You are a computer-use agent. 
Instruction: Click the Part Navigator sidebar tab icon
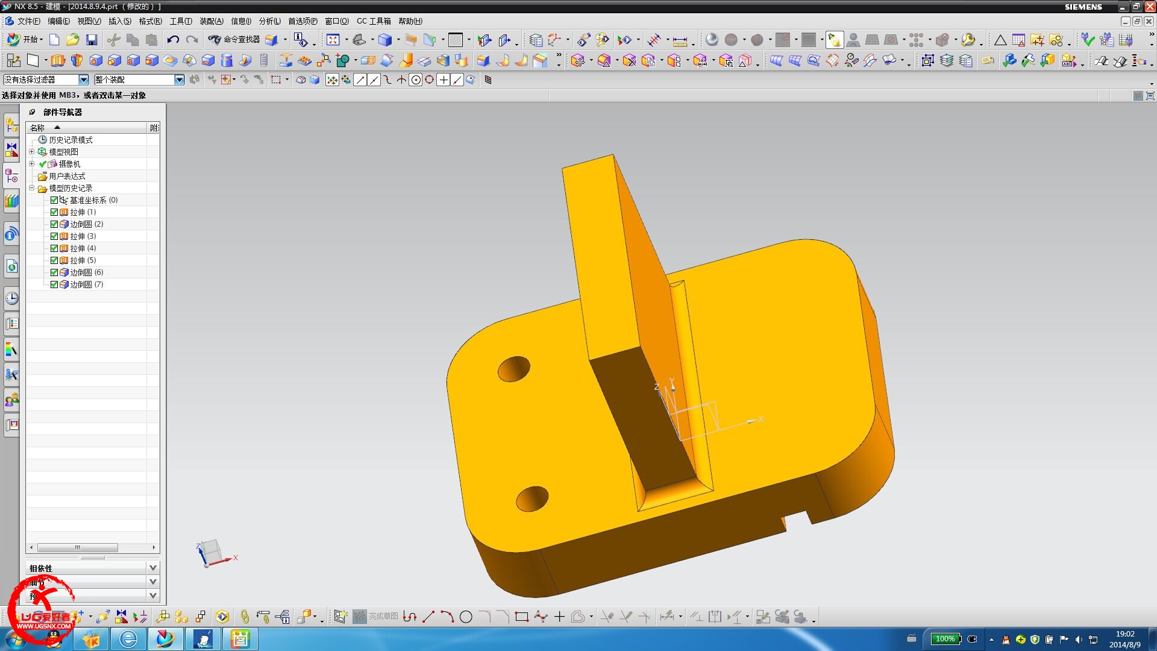point(11,175)
